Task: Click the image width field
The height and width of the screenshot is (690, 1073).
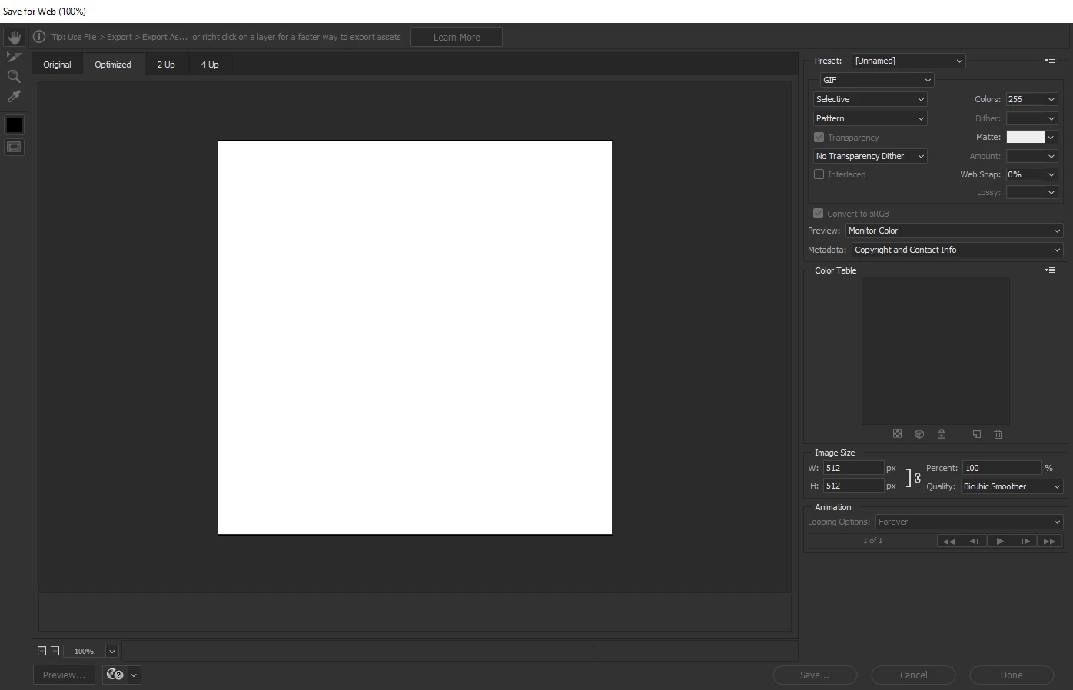Action: click(x=853, y=468)
